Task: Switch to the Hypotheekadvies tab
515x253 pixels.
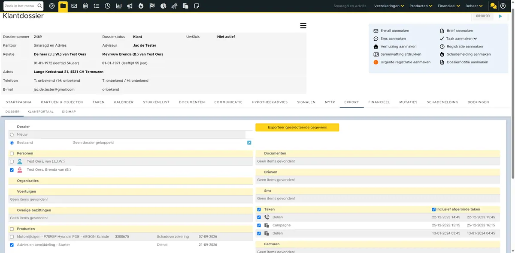Action: pyautogui.click(x=270, y=102)
